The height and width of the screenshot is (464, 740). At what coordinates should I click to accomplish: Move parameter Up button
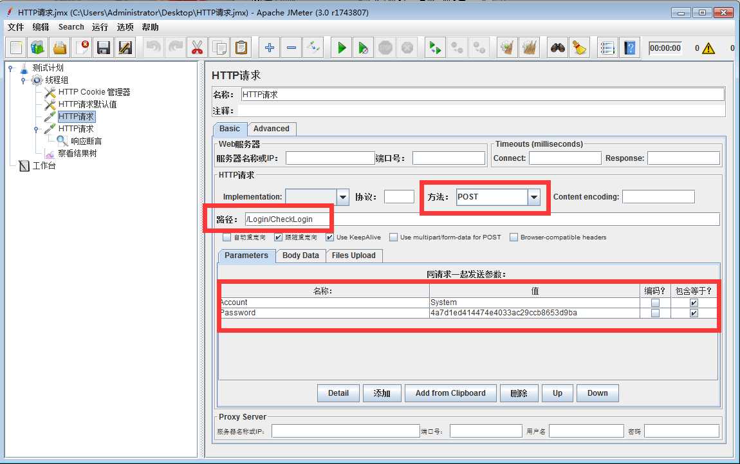pyautogui.click(x=557, y=393)
